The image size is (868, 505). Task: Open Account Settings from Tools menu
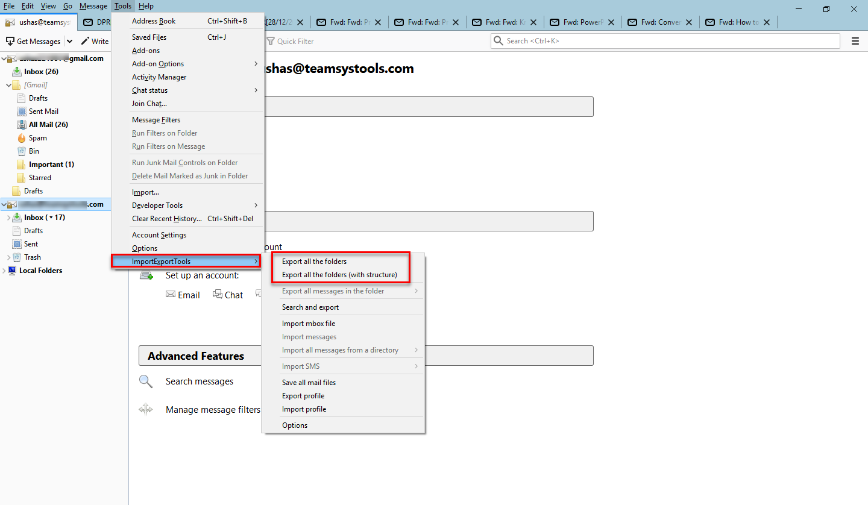tap(188, 235)
